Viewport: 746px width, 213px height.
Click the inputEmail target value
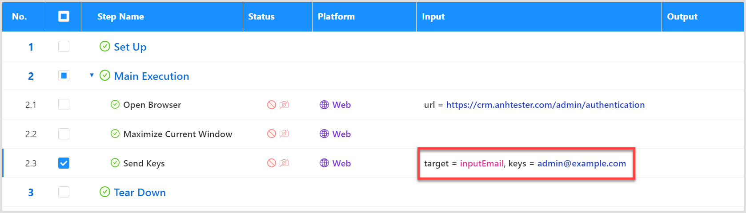(481, 163)
